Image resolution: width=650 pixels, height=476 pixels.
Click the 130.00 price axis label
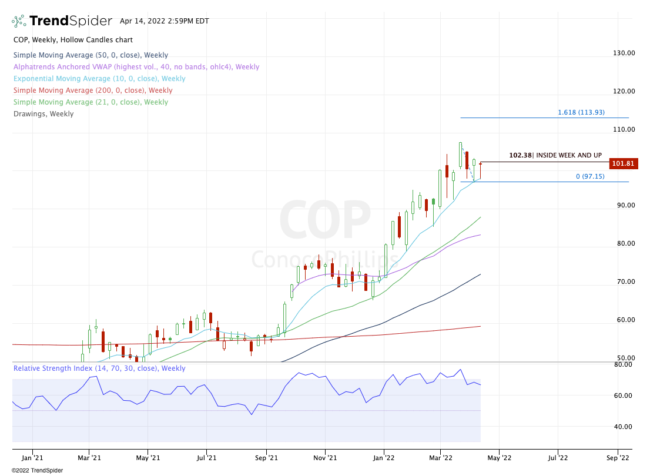tap(624, 53)
